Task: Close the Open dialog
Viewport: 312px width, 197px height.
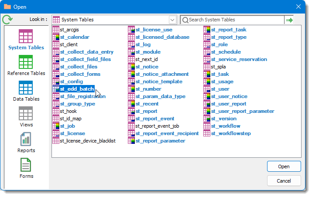Action: click(x=298, y=7)
